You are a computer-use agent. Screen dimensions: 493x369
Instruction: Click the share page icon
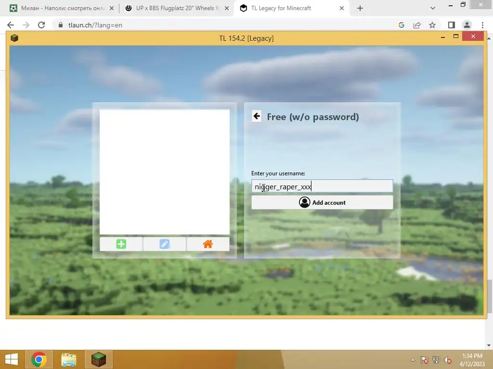click(x=417, y=25)
